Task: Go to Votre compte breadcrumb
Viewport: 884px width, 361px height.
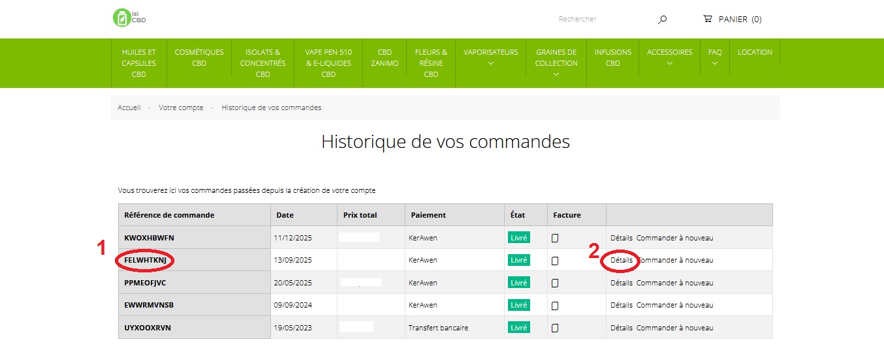Action: (x=181, y=108)
